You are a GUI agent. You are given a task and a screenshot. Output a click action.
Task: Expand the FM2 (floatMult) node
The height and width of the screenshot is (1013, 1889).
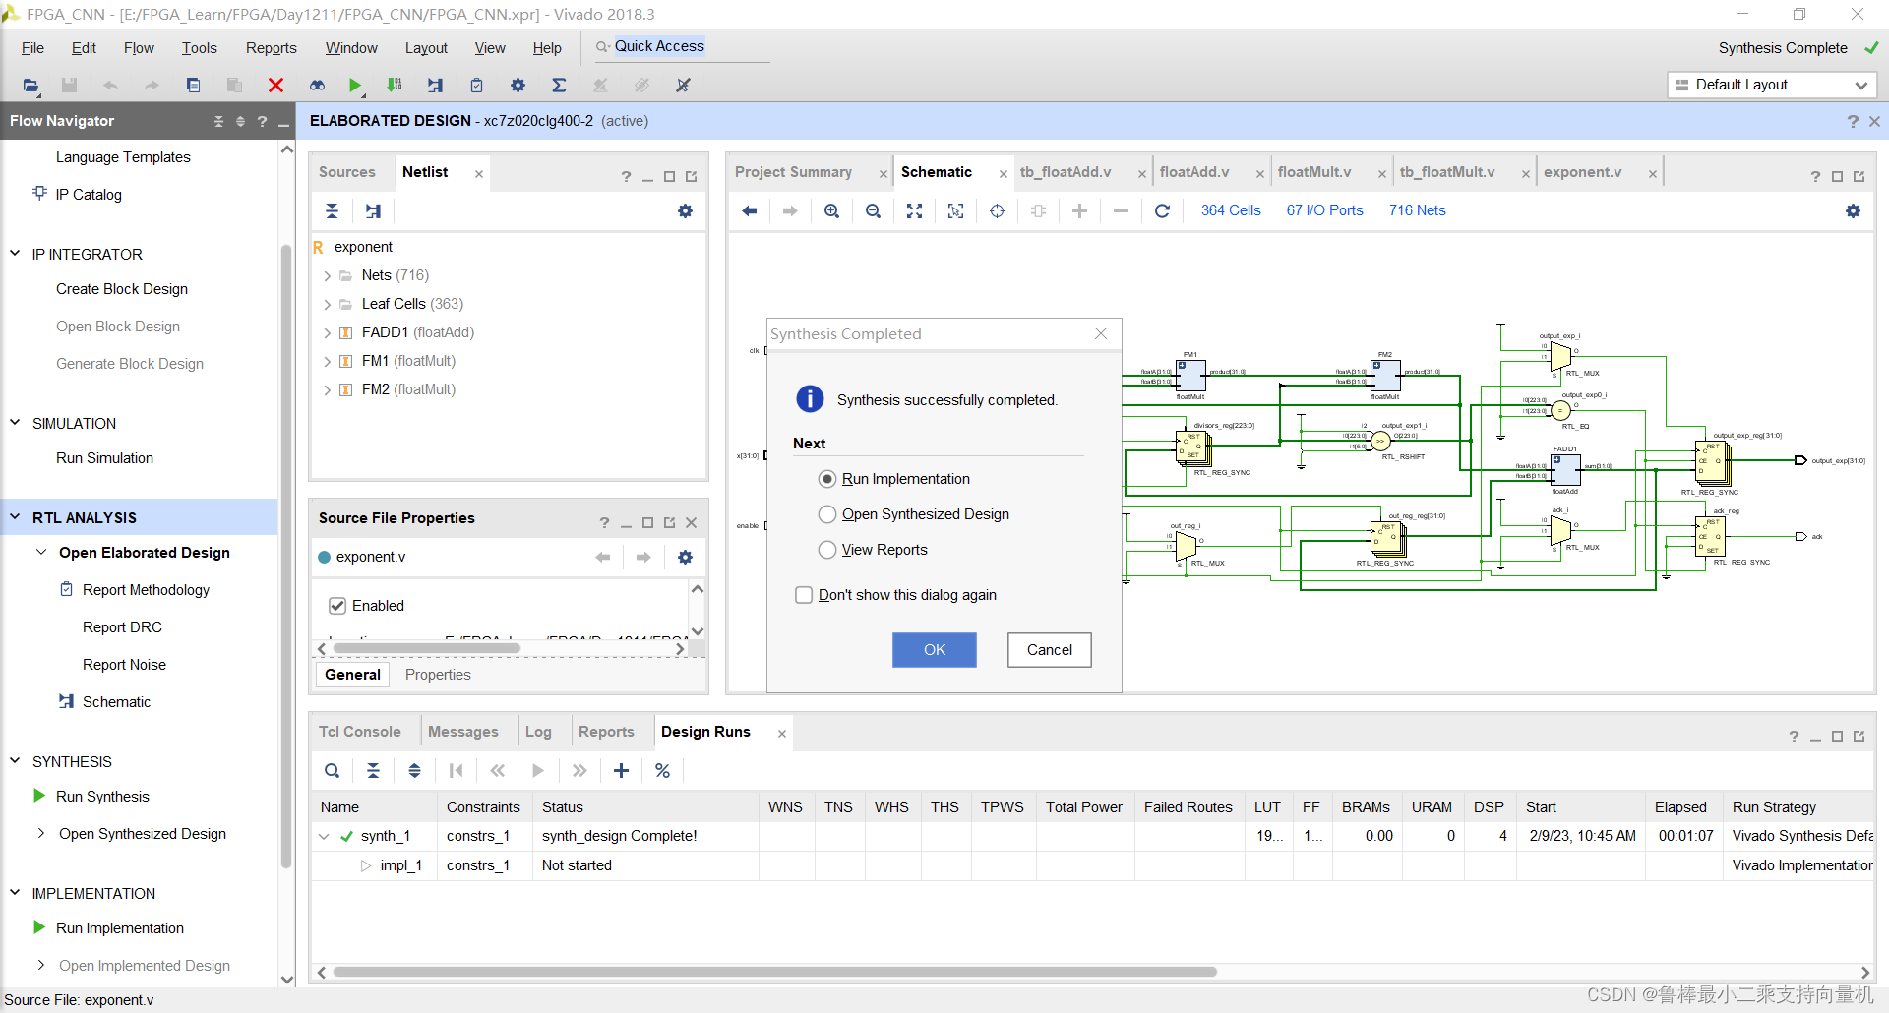click(x=327, y=390)
